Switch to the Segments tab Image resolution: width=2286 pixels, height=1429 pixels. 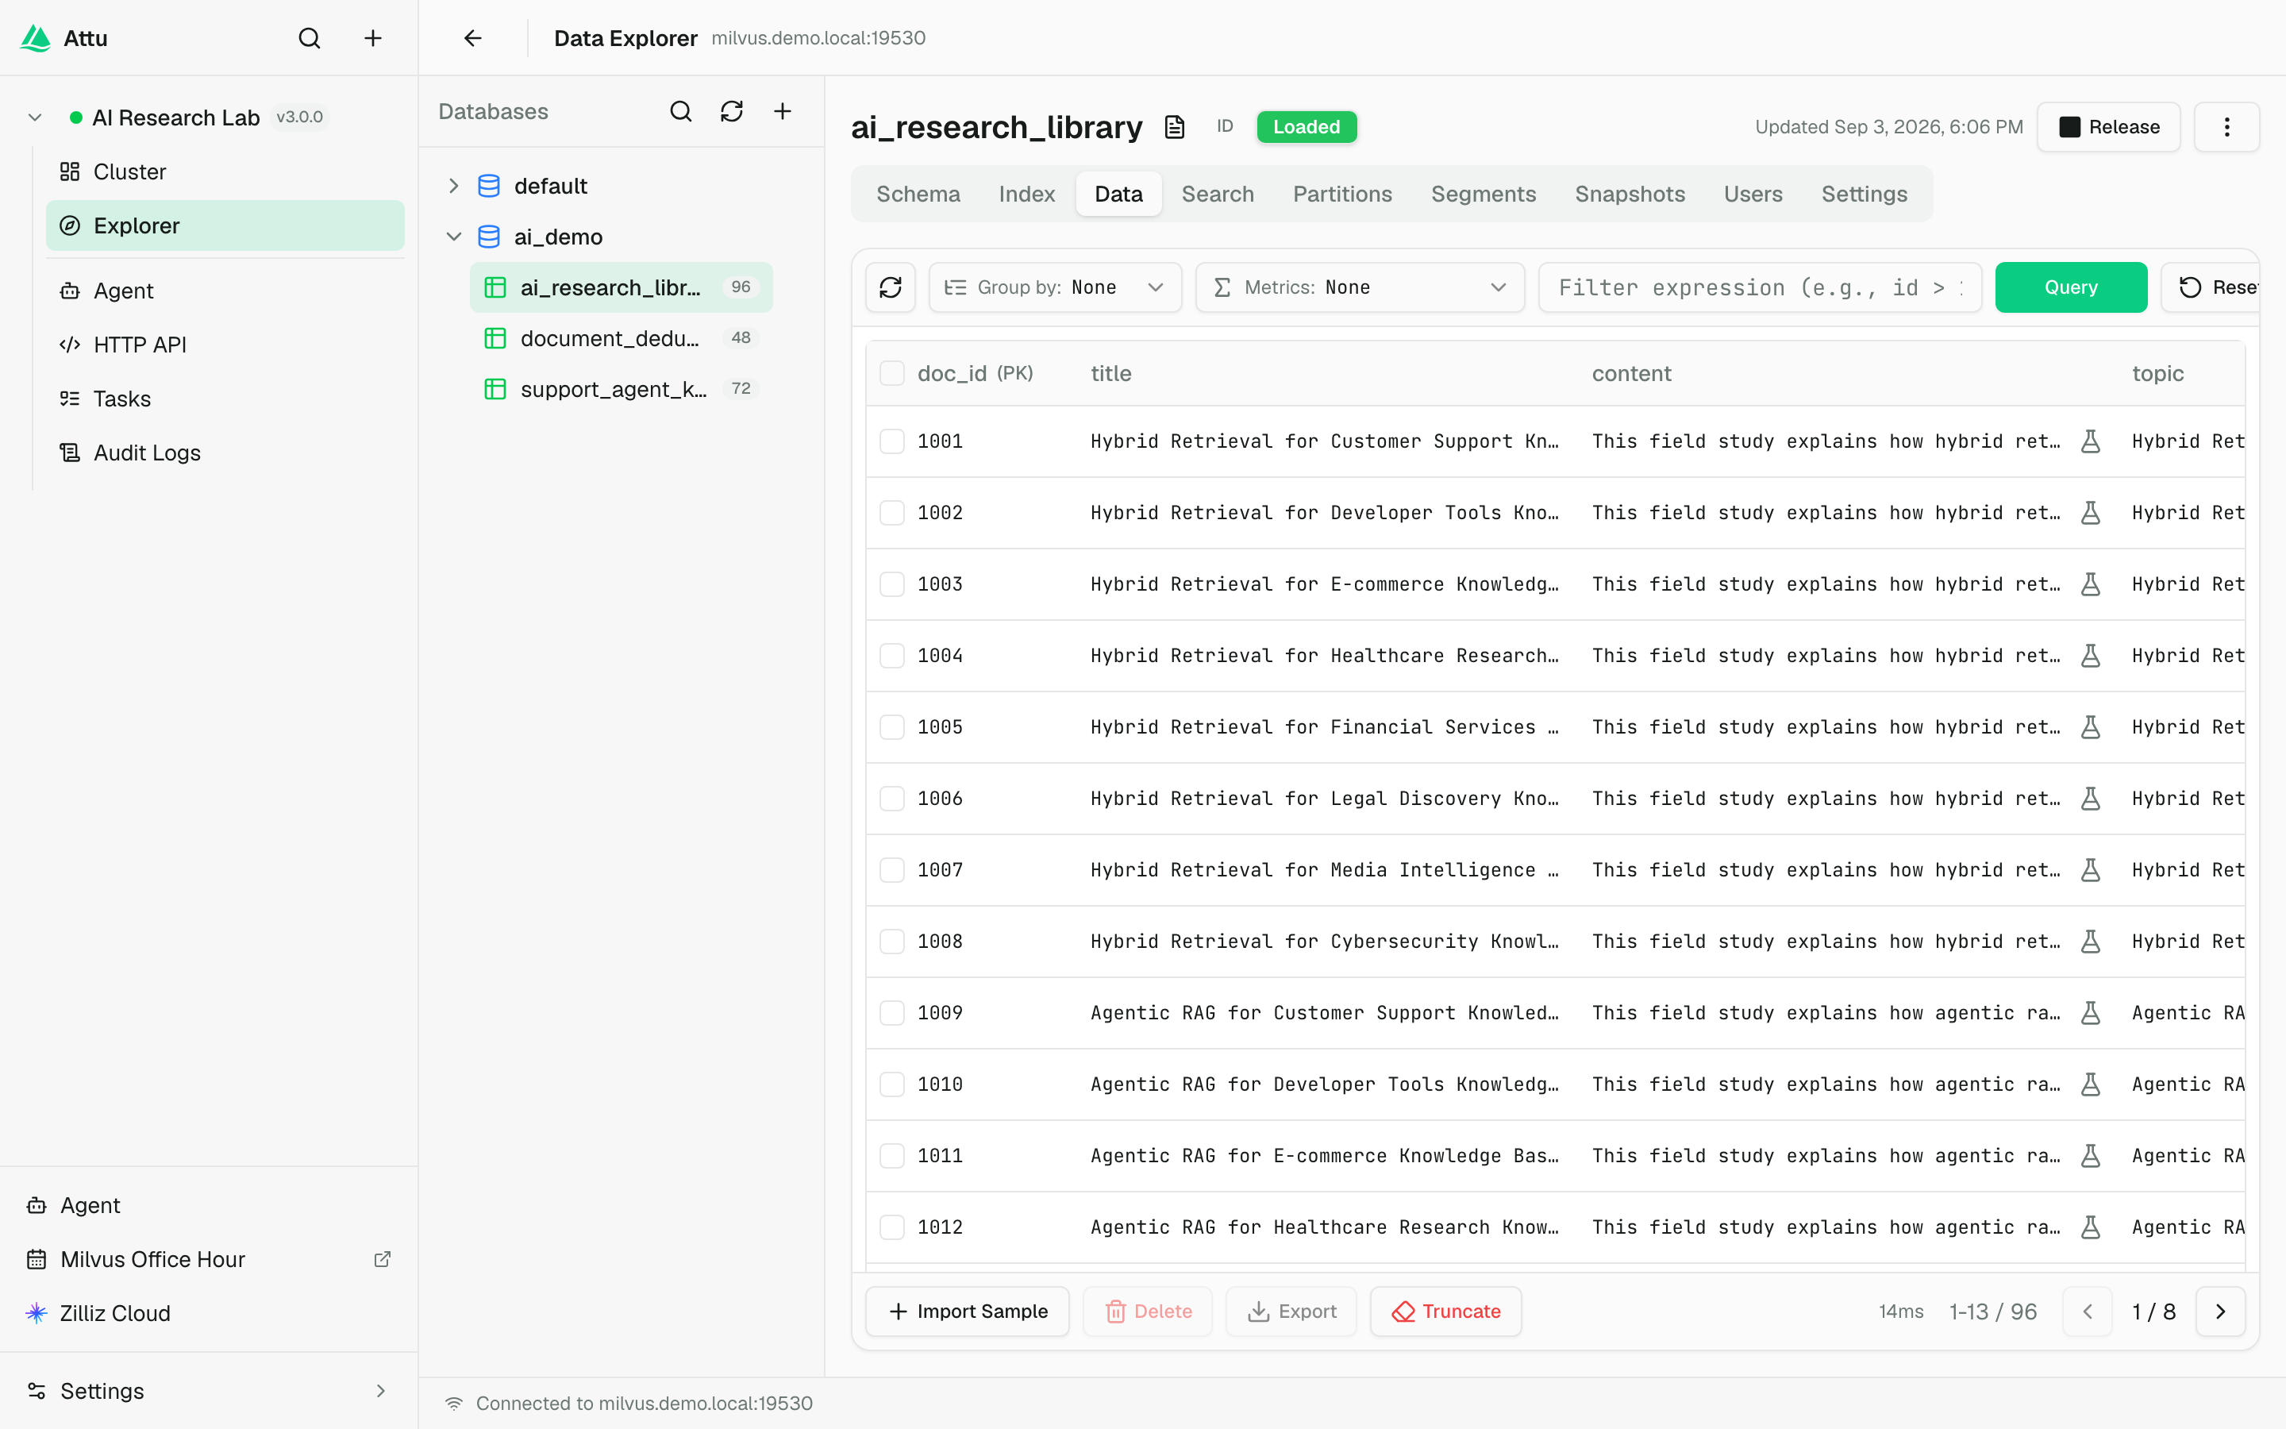(x=1483, y=194)
